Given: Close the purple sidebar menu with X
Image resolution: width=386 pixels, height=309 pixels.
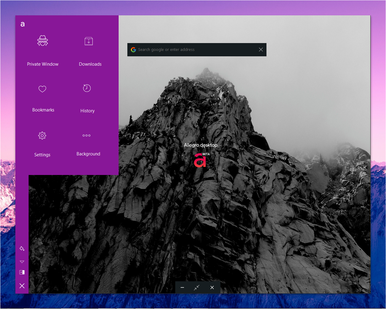Looking at the screenshot, I should (22, 286).
